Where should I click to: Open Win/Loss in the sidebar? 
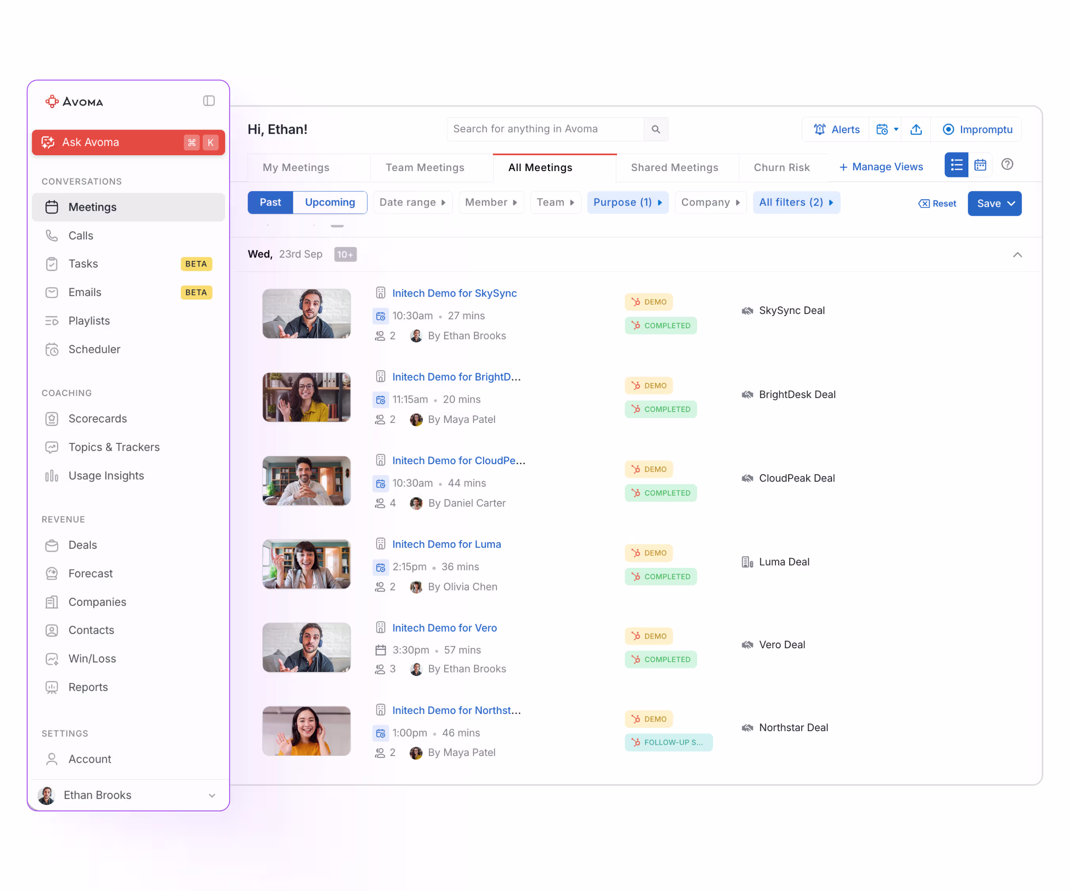(x=128, y=658)
